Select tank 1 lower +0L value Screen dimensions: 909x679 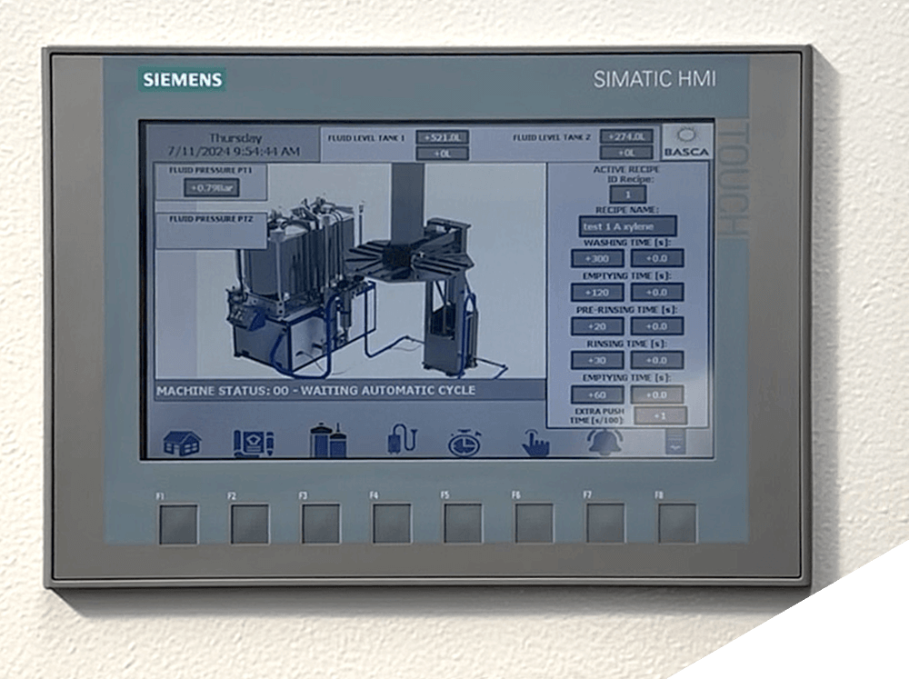(443, 154)
